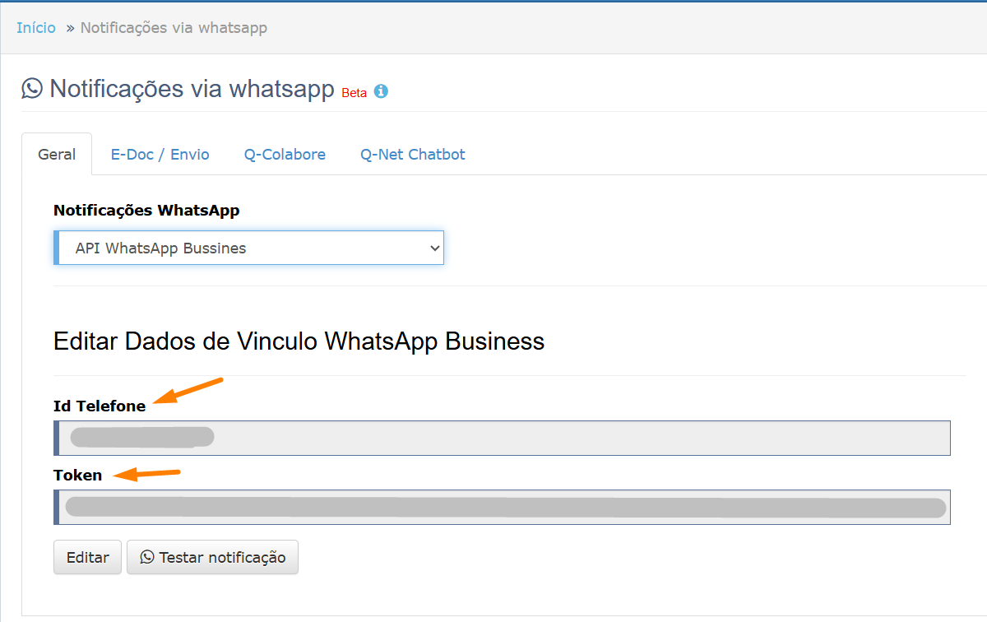Click the red Beta label
987x622 pixels.
point(354,93)
